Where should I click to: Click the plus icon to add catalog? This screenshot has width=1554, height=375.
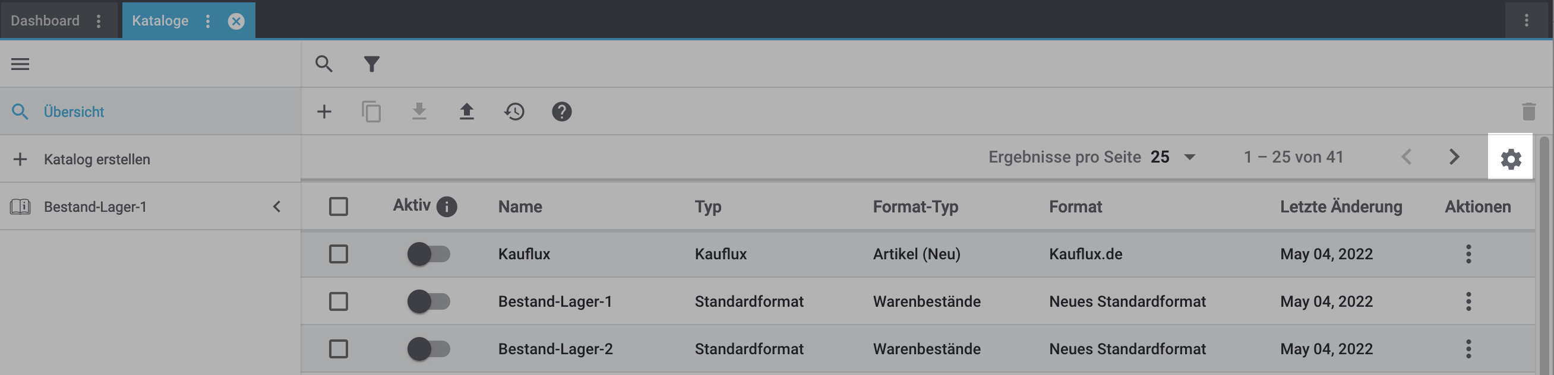324,112
